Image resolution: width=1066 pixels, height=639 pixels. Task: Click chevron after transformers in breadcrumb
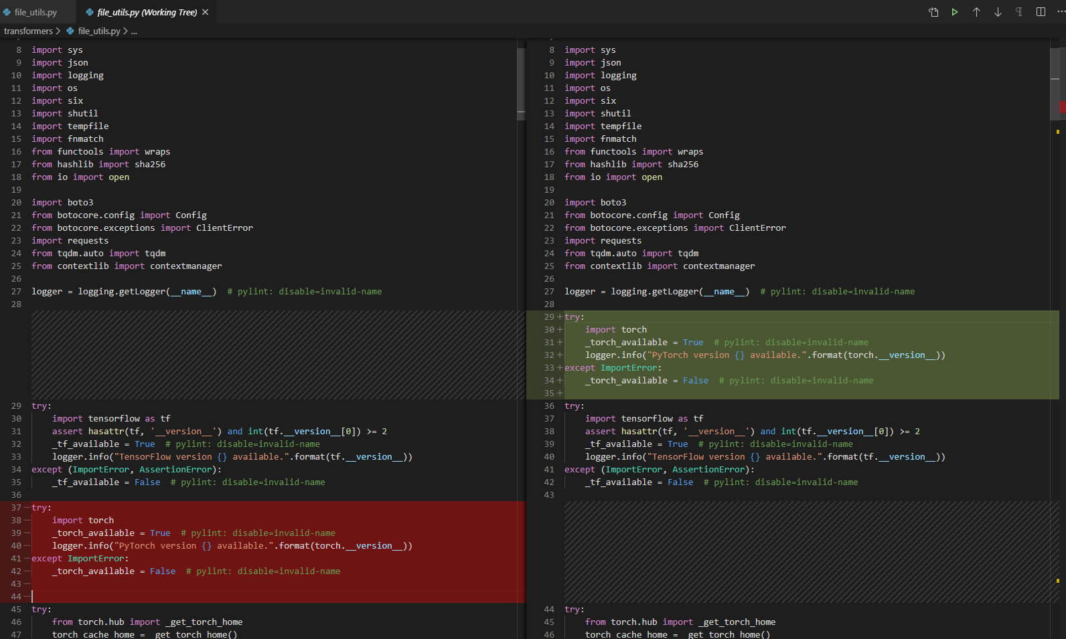[58, 31]
